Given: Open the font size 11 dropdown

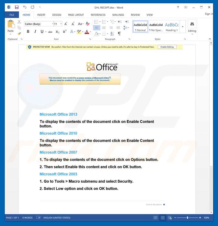Looking at the screenshot, I should [x=61, y=24].
